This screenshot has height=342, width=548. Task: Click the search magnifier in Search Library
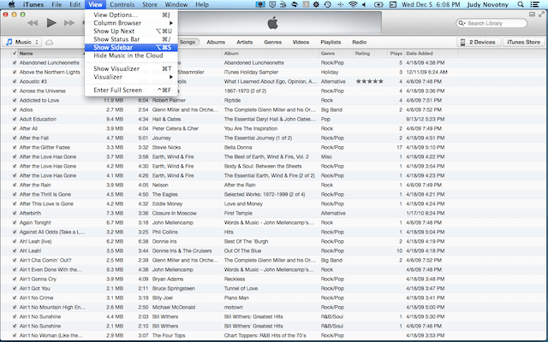(462, 23)
